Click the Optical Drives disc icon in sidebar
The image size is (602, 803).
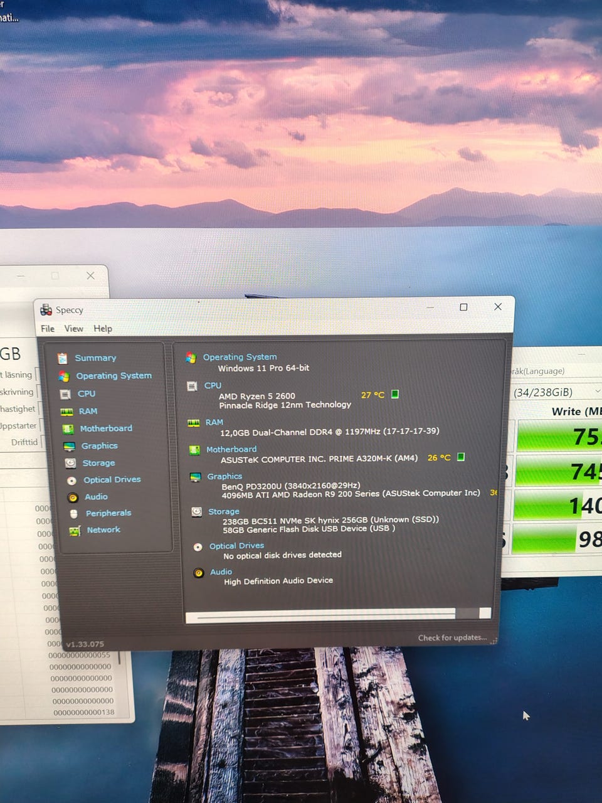71,481
